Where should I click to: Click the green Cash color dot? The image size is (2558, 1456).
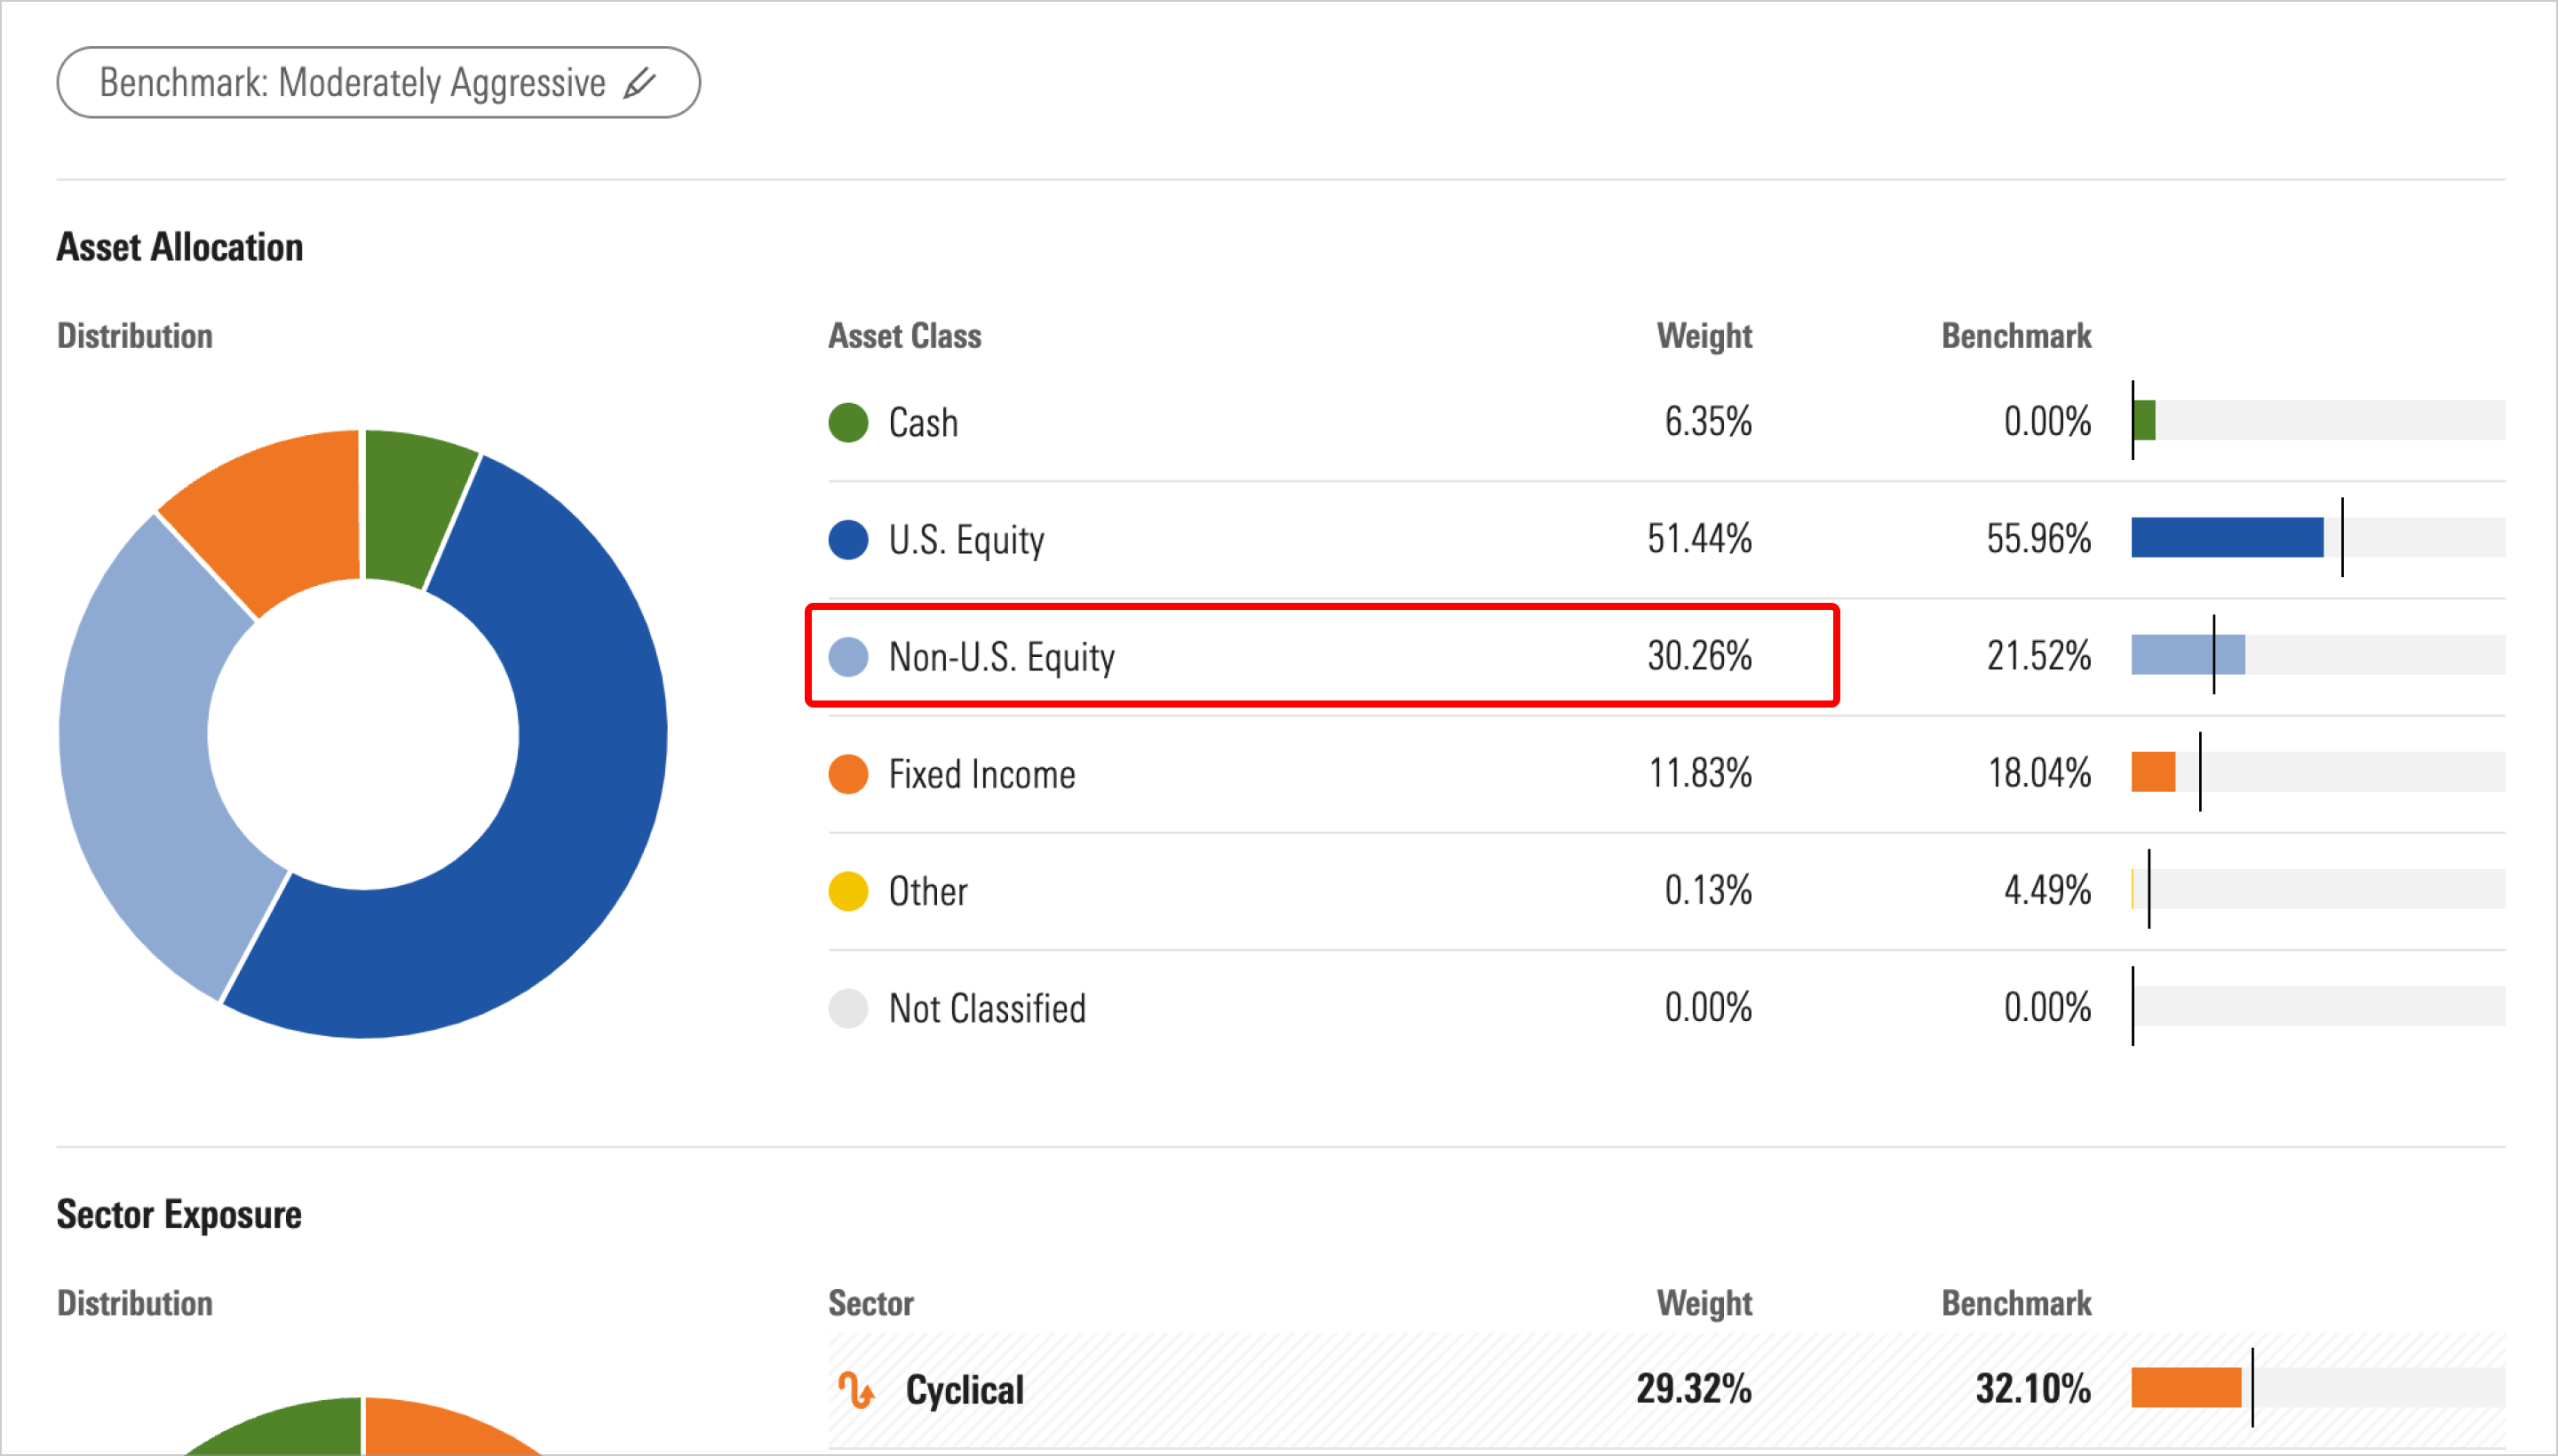click(848, 422)
